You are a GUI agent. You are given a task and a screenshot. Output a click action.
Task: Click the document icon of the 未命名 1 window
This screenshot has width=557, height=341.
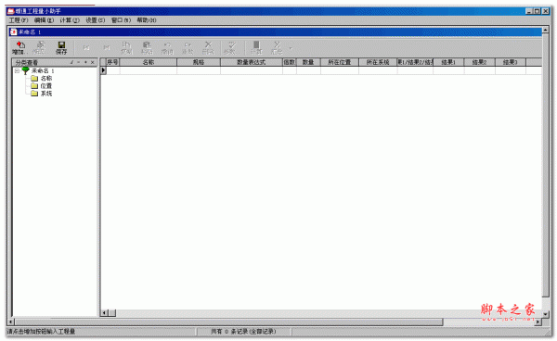13,32
